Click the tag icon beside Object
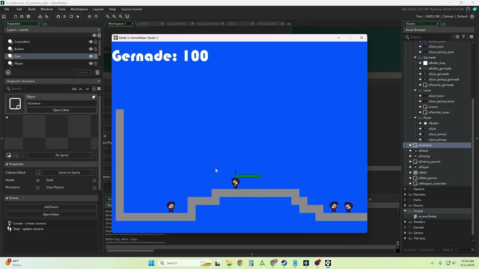Image resolution: width=479 pixels, height=269 pixels. click(x=94, y=97)
